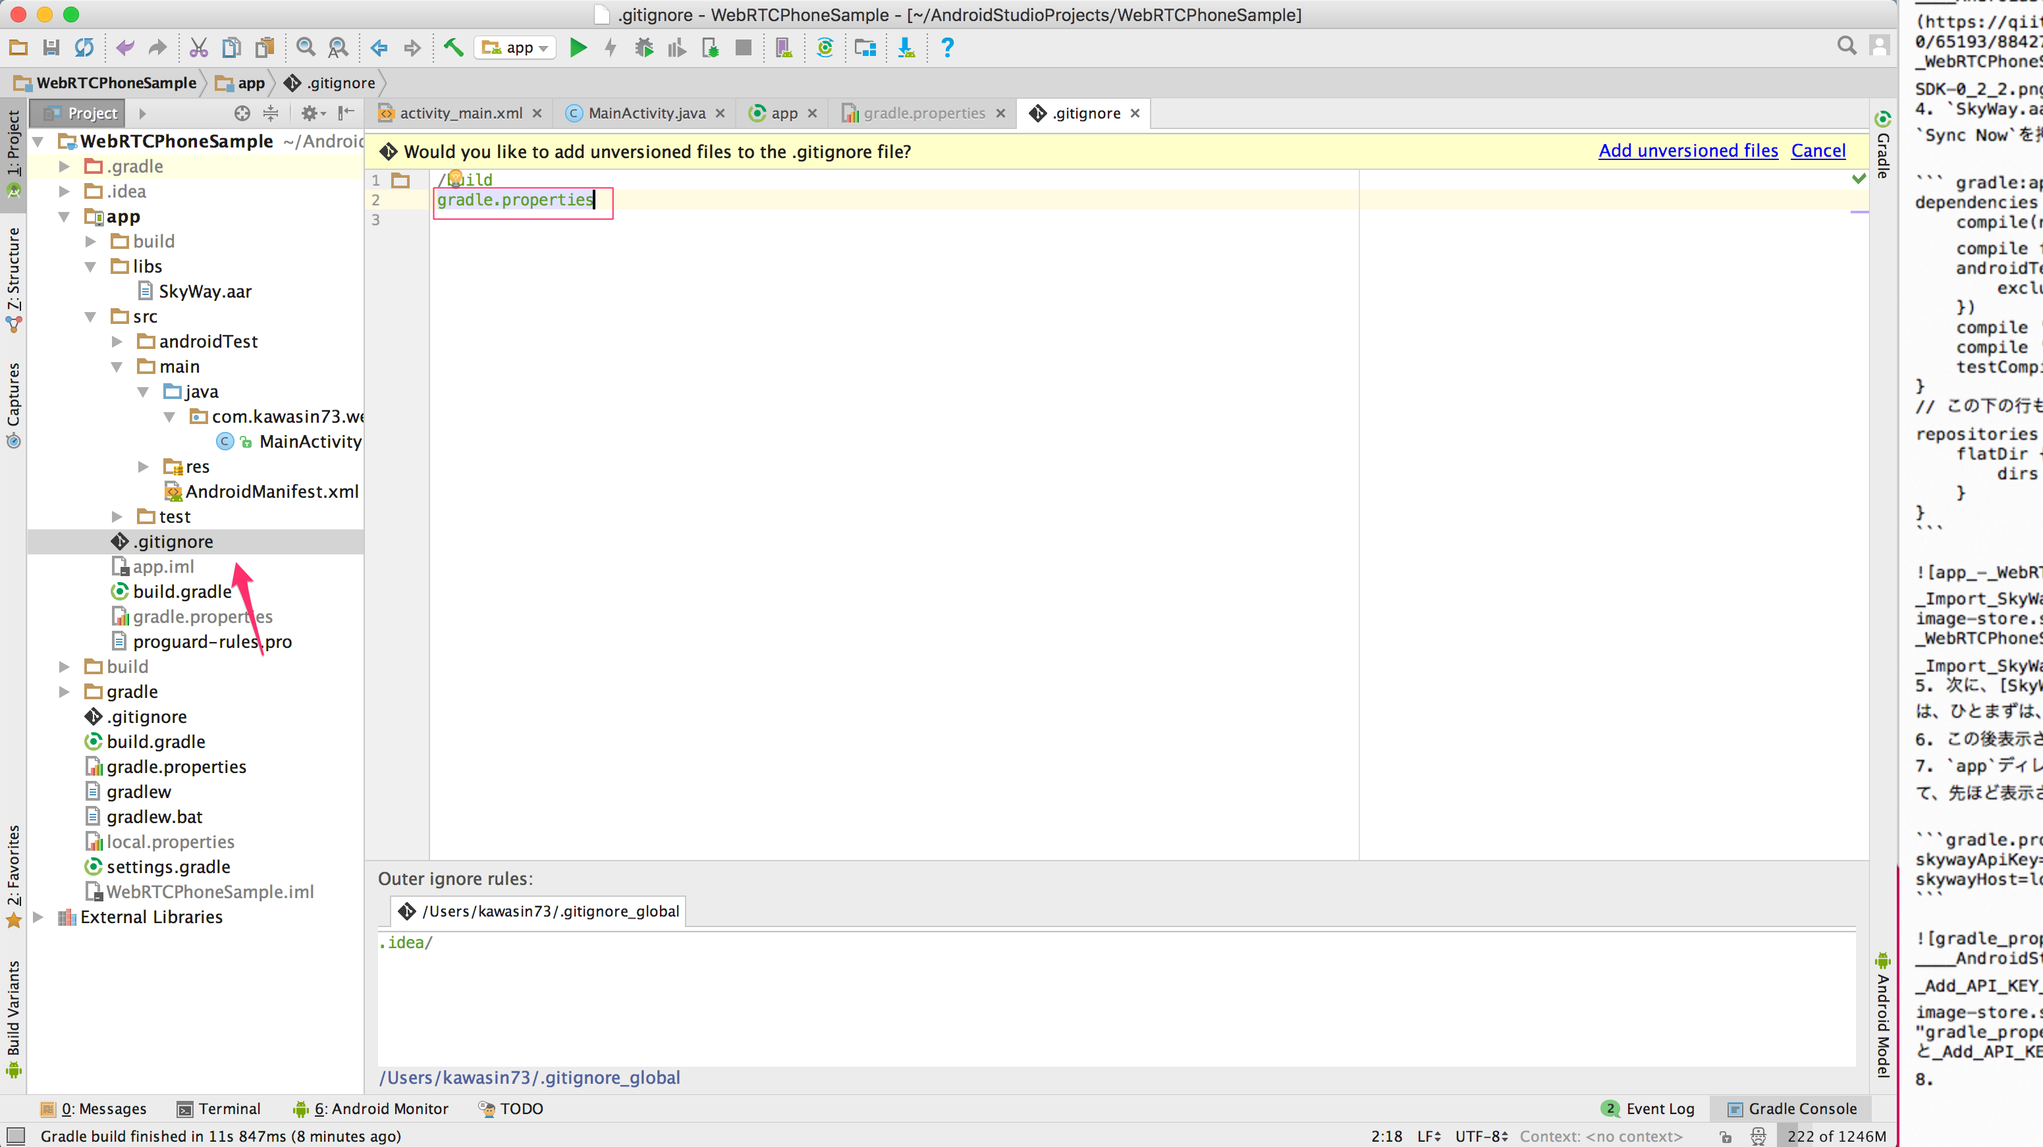2043x1147 pixels.
Task: Run the app with the green Run button
Action: click(578, 47)
